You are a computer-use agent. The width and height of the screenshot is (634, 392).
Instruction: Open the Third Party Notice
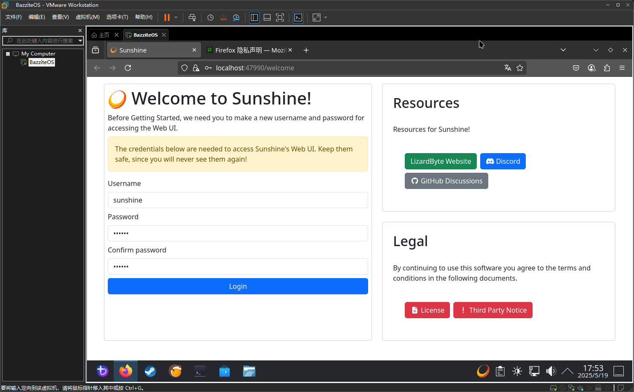493,310
